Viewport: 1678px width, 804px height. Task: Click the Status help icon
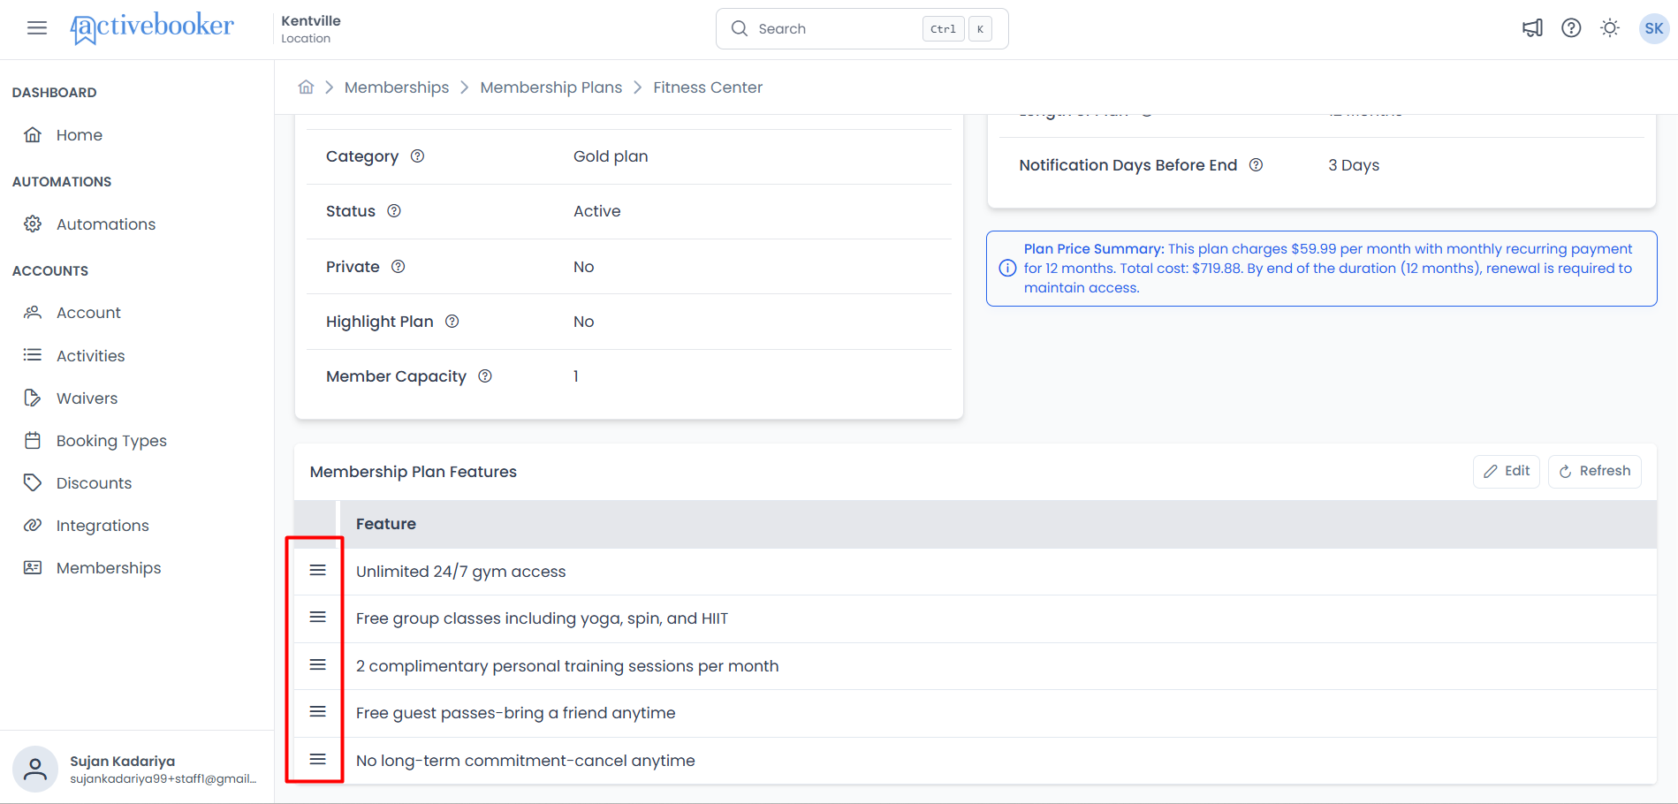(394, 211)
